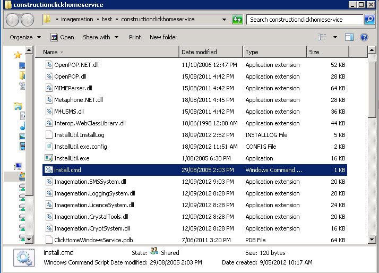
Task: Click the Favorites star in navigation pane
Action: coord(18,55)
